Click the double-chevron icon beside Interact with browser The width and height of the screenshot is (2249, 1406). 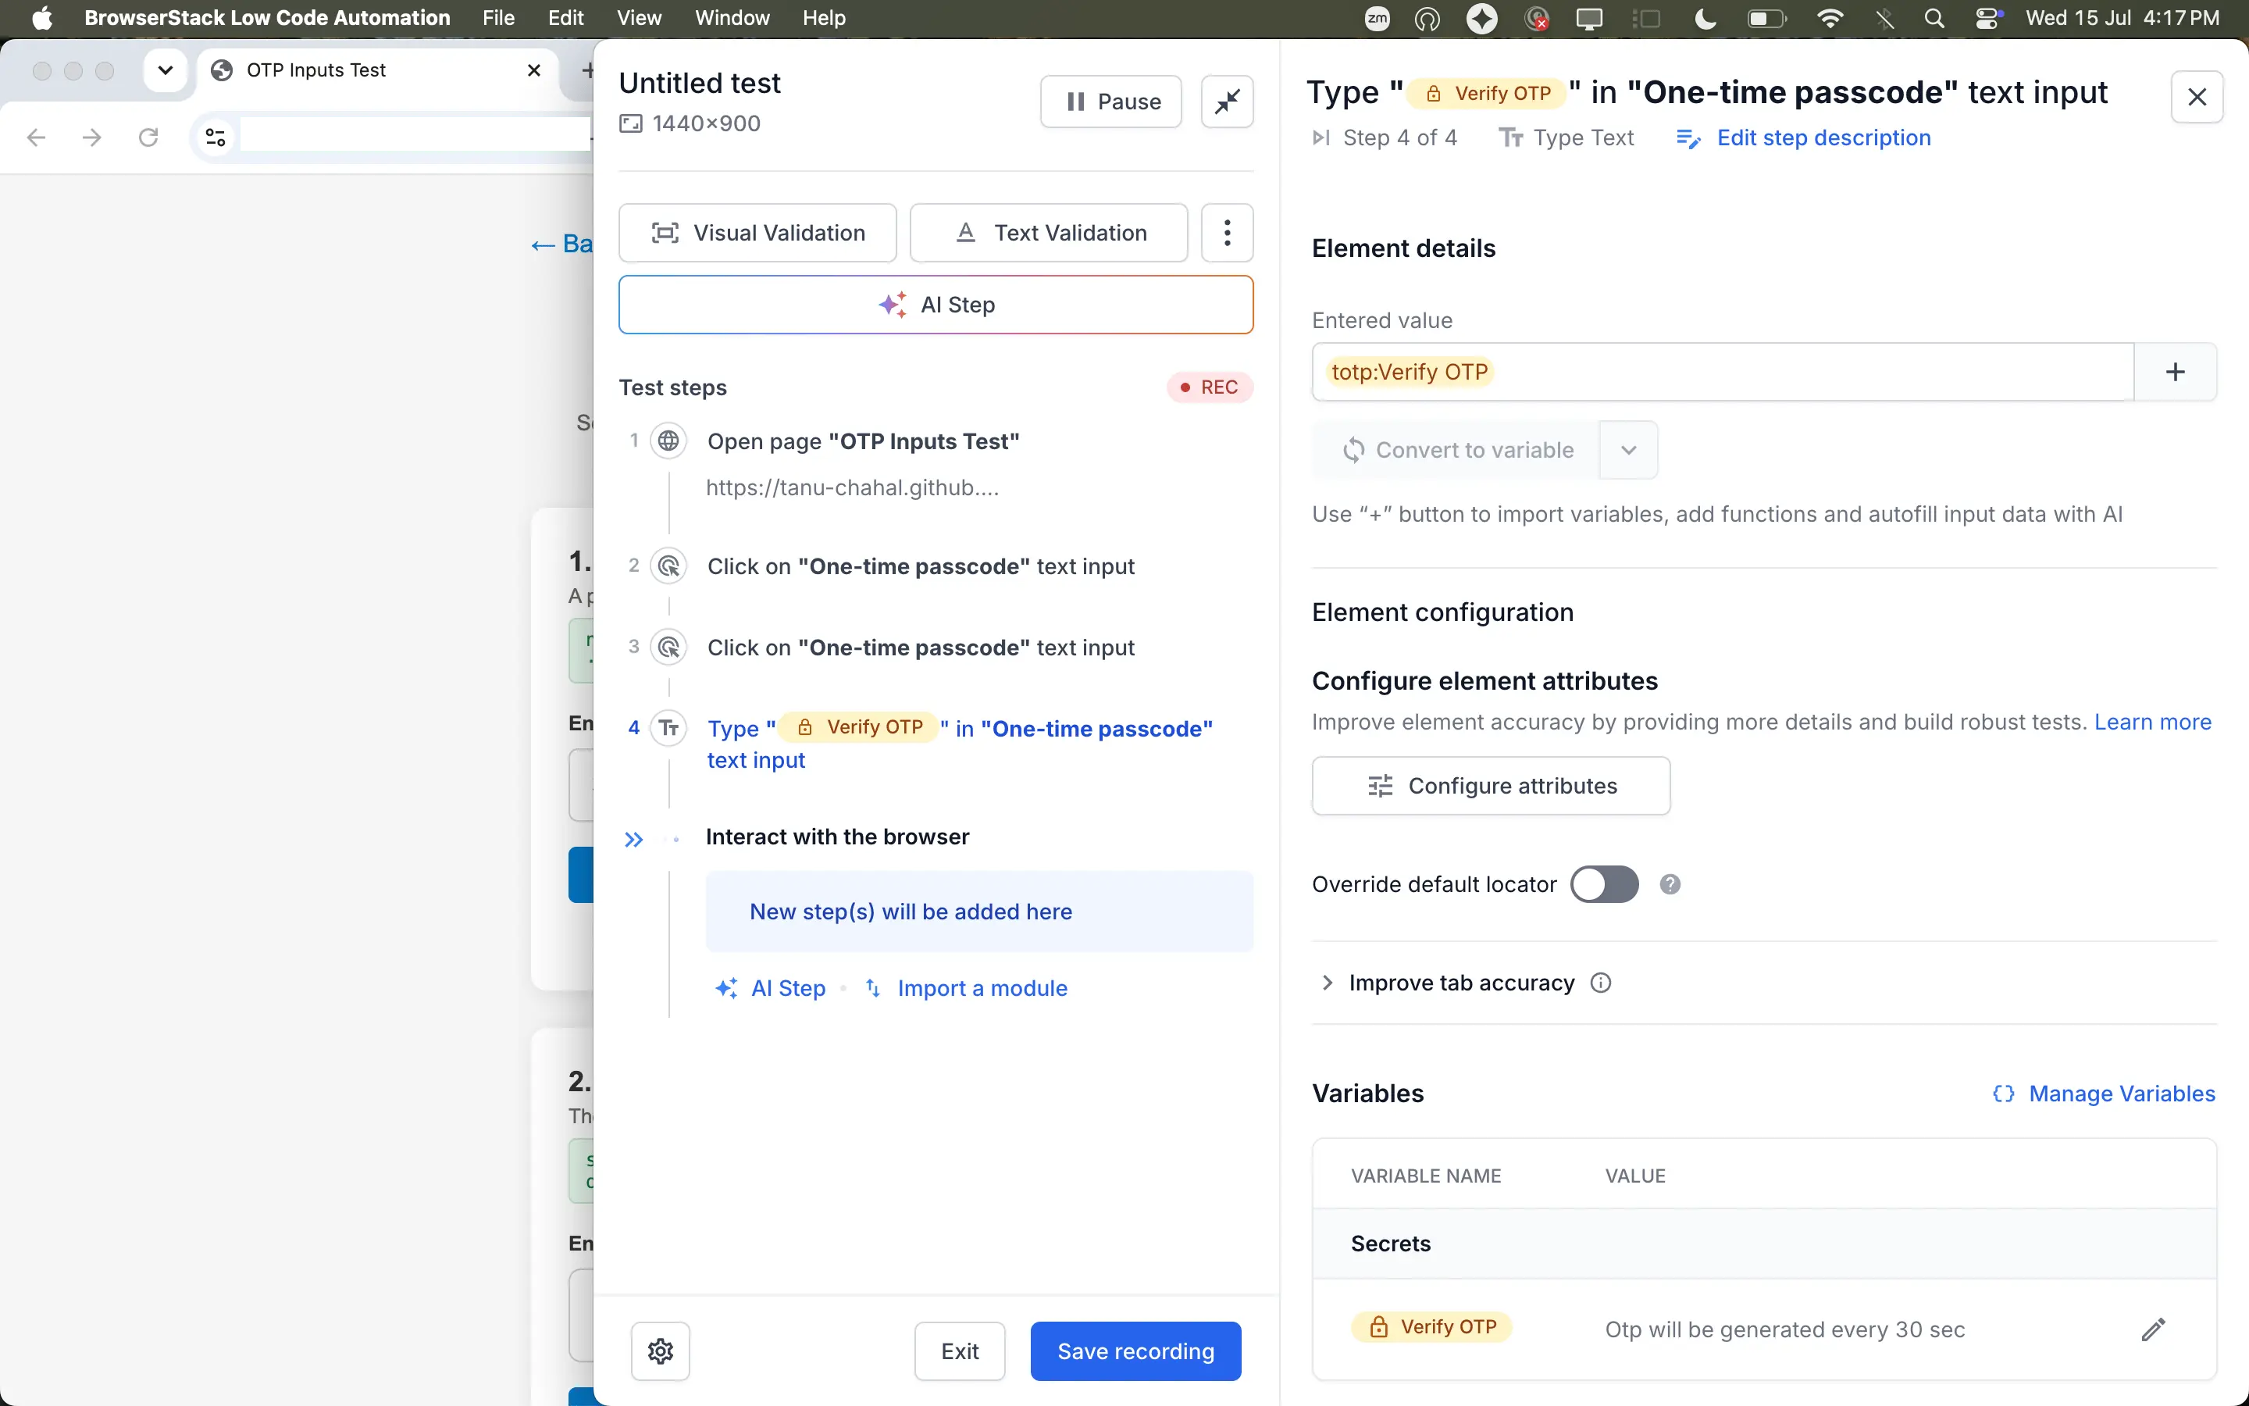coord(634,840)
